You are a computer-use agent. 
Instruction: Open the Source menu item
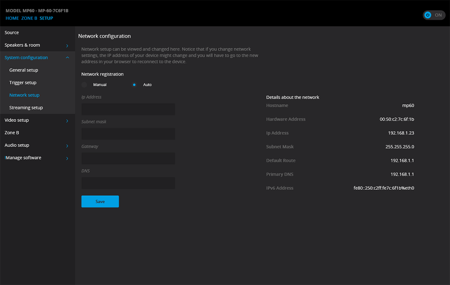[37, 33]
